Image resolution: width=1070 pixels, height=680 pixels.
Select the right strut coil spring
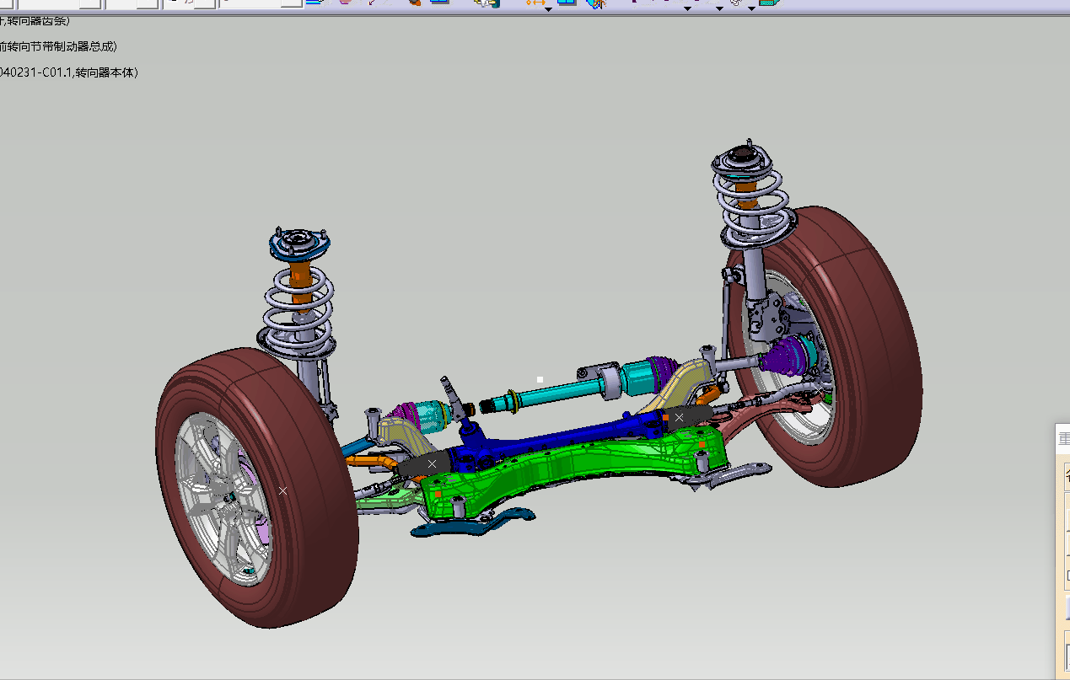click(x=752, y=202)
